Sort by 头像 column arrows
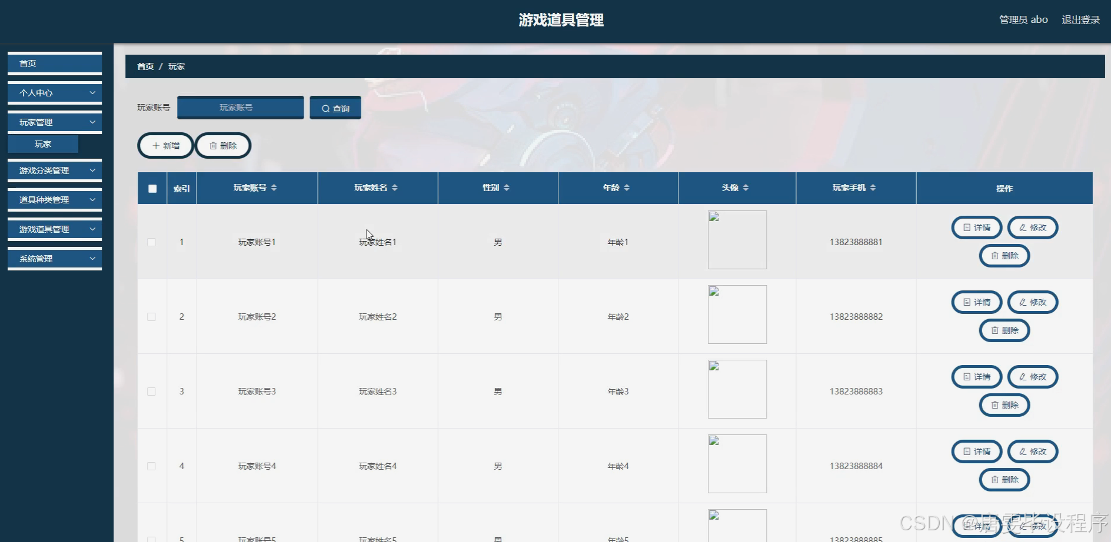This screenshot has width=1111, height=542. pyautogui.click(x=746, y=188)
